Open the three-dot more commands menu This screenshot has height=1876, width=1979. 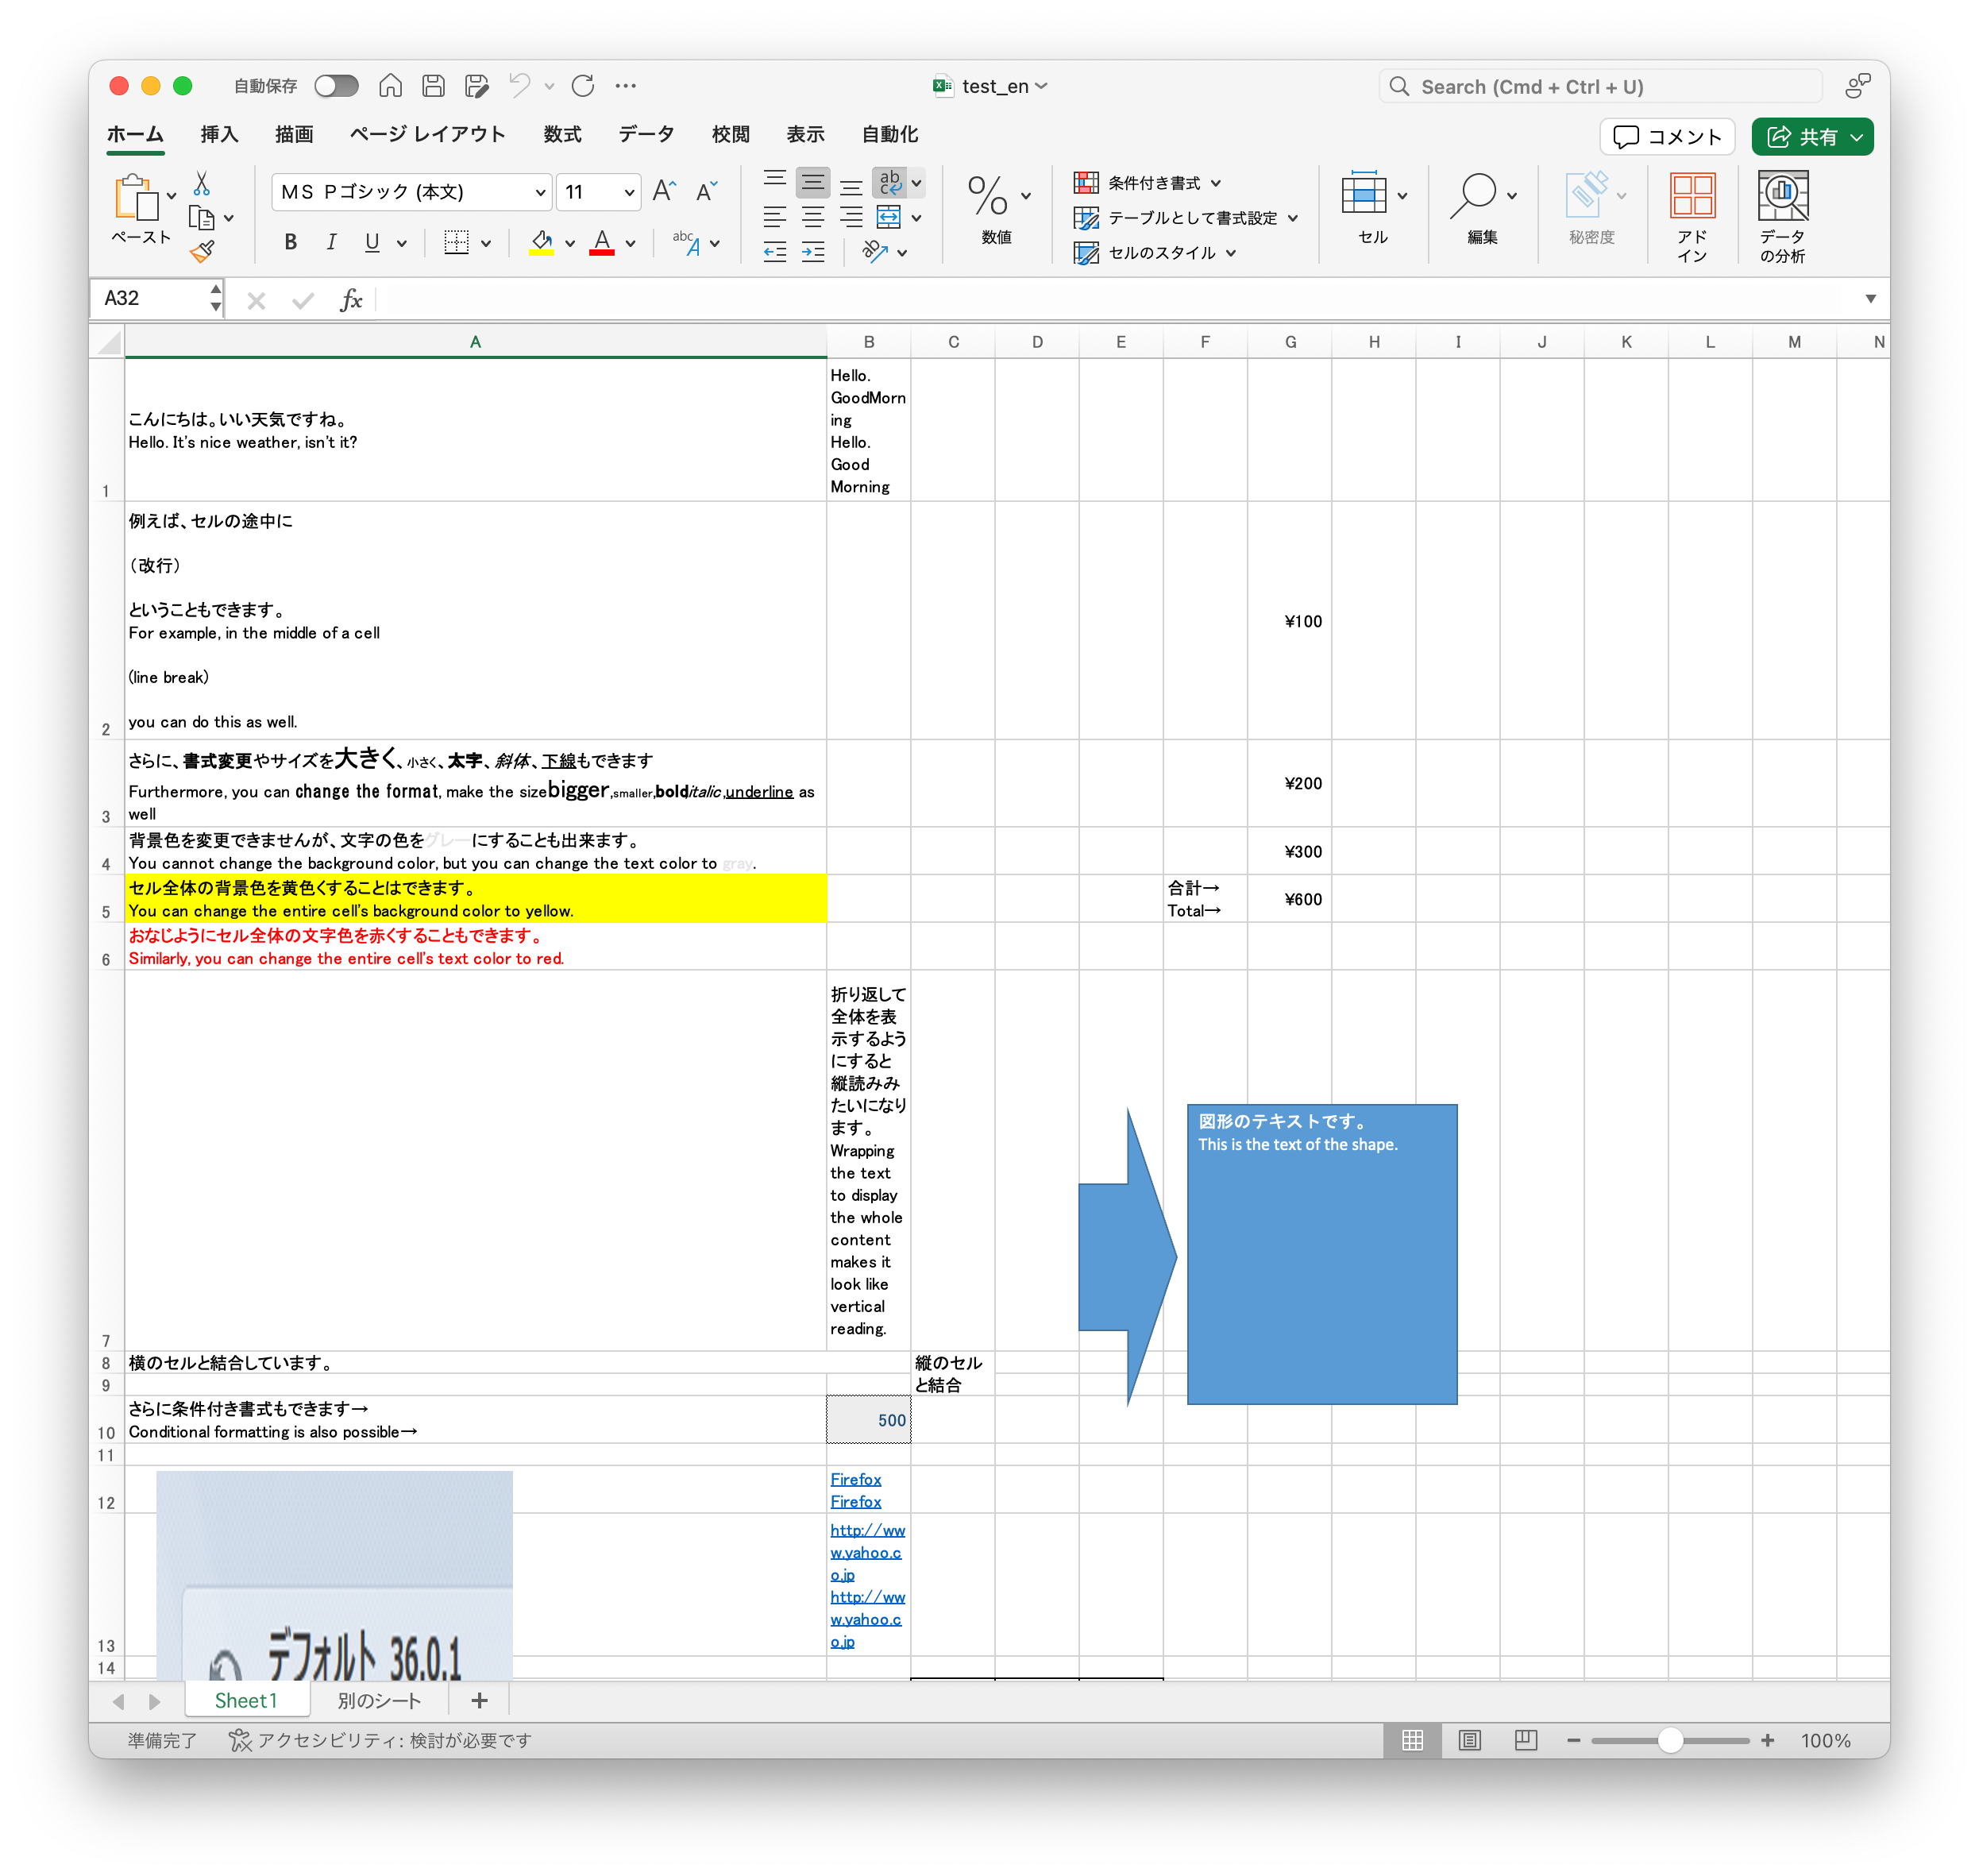coord(626,86)
